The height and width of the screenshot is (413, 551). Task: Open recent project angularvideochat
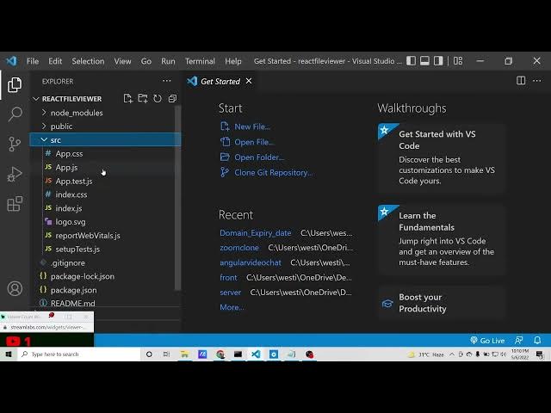point(251,262)
